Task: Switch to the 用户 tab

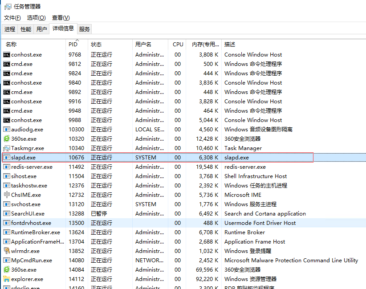Action: tap(41, 29)
